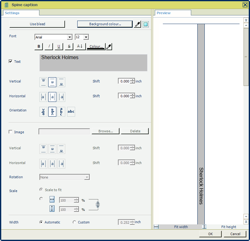
Task: Align caption text to middle vertically
Action: (x=52, y=82)
